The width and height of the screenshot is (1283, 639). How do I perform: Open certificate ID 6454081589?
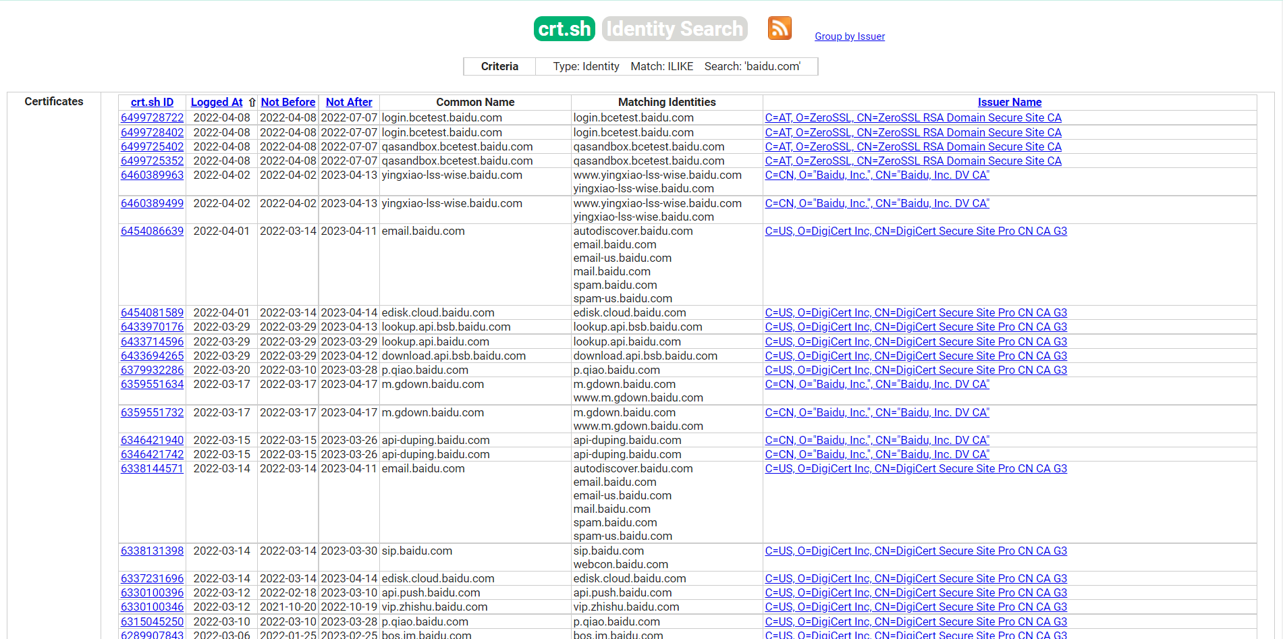[152, 312]
